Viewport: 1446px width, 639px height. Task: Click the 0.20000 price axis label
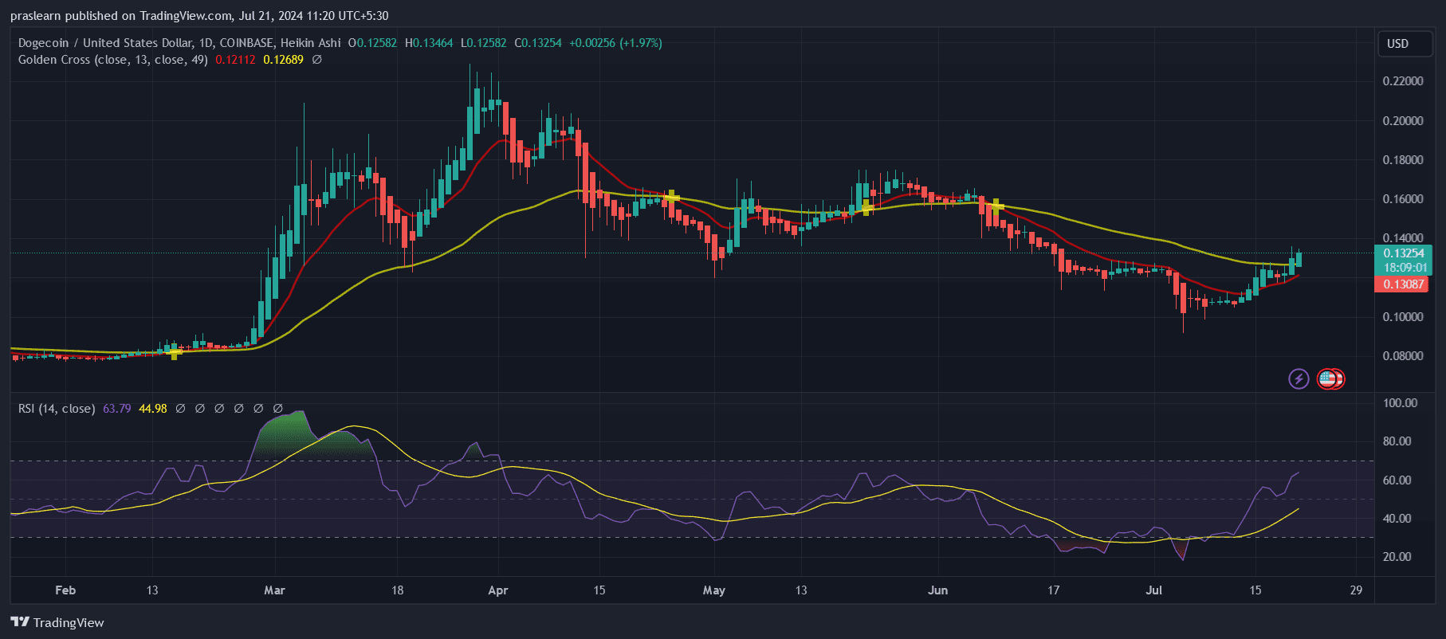point(1403,121)
